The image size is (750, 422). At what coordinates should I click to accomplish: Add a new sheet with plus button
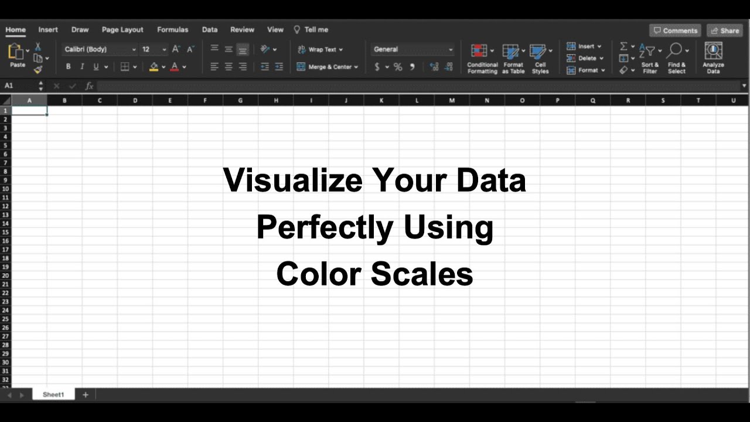[x=85, y=394]
